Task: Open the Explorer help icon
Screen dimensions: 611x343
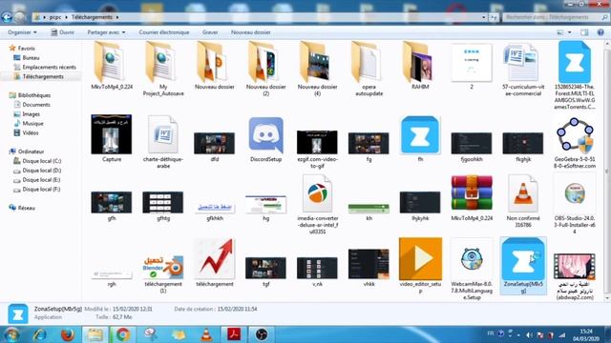Action: 600,32
